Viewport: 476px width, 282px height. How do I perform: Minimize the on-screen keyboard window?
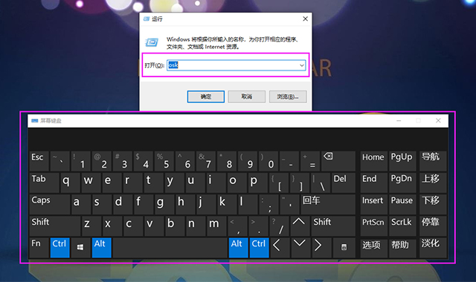(399, 120)
